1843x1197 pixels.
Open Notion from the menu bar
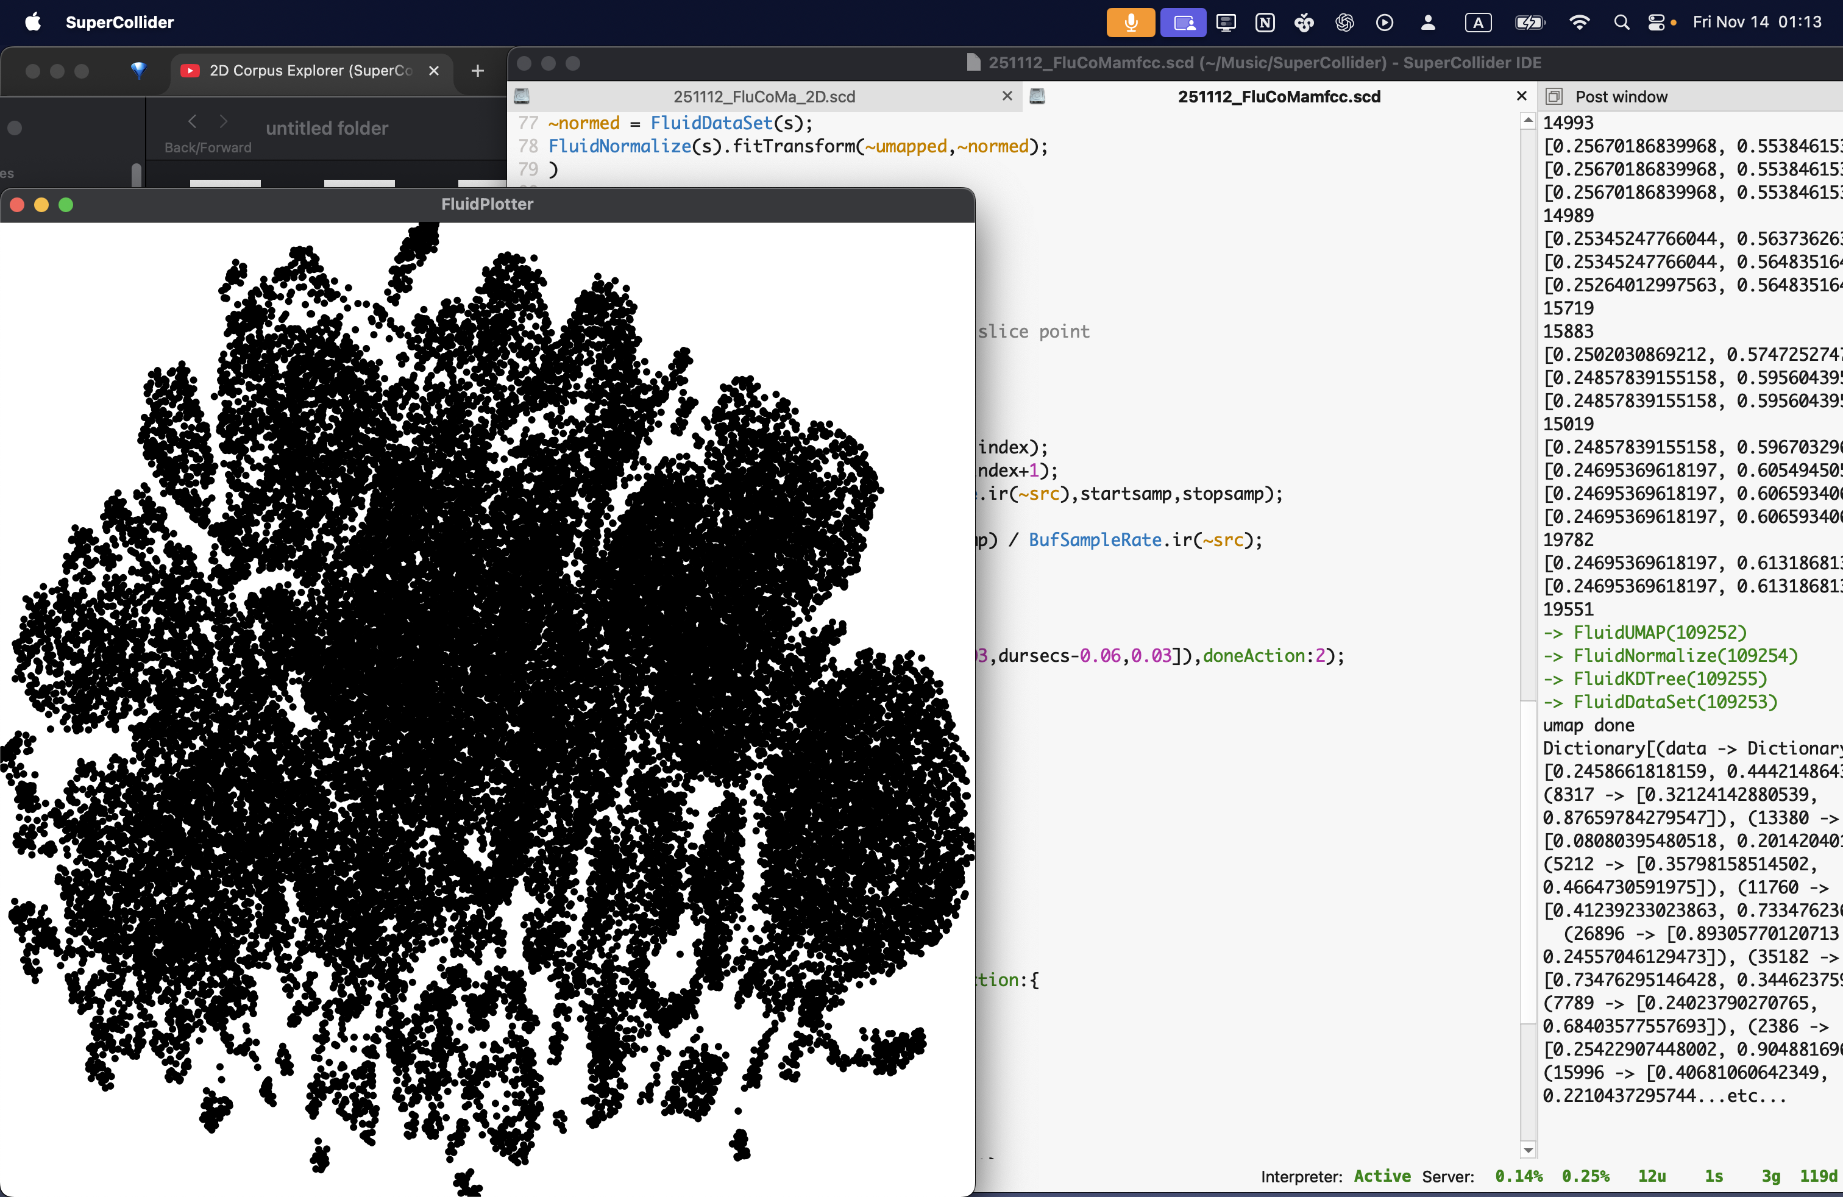pyautogui.click(x=1264, y=23)
